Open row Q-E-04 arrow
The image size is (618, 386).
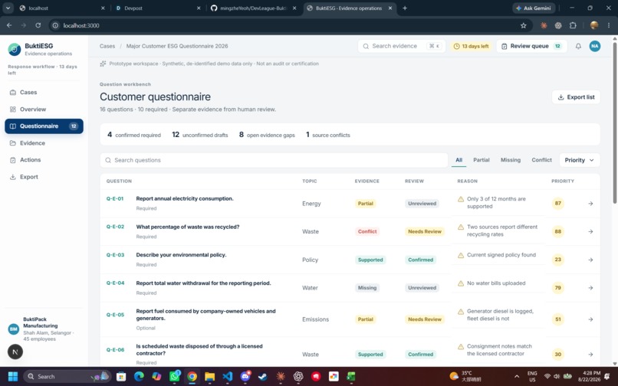pos(590,288)
